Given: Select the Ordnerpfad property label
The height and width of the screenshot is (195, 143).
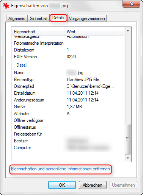Looking at the screenshot, I should 24,86.
